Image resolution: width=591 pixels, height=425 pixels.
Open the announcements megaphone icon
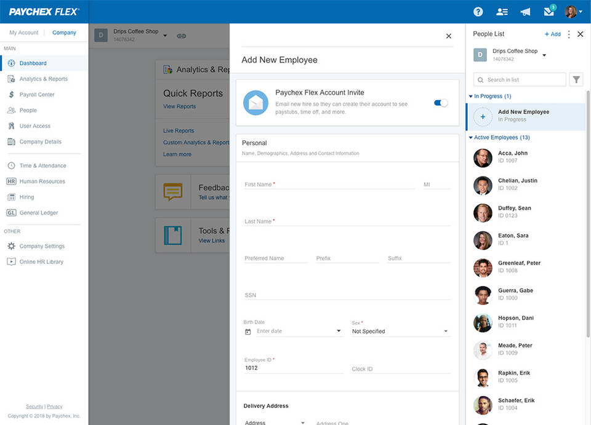click(x=525, y=12)
